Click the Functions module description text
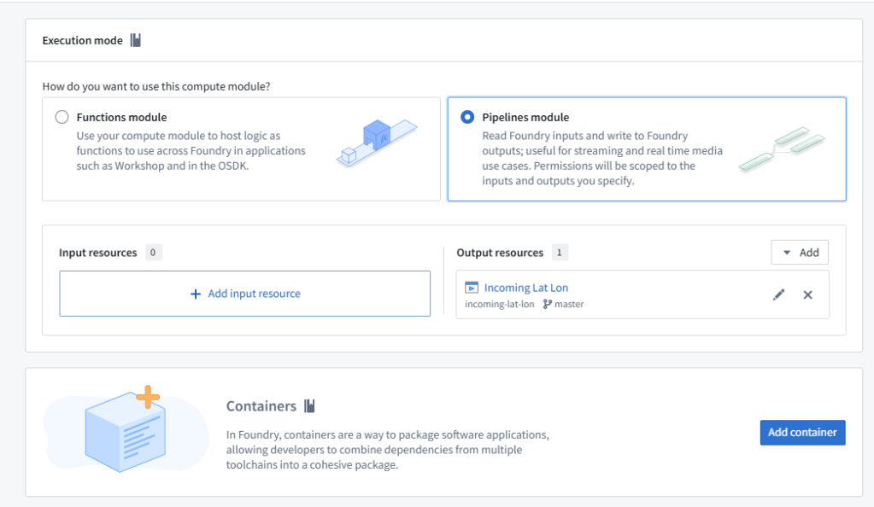Image resolution: width=874 pixels, height=507 pixels. point(191,151)
